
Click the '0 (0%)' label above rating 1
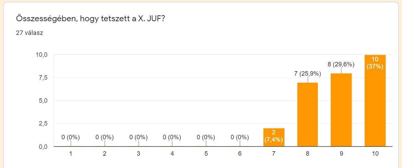71,137
